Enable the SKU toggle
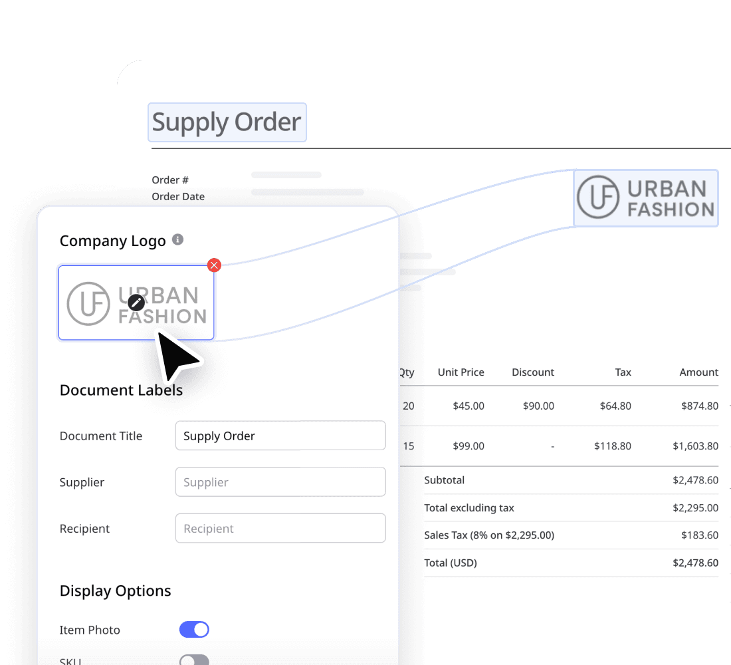 click(x=194, y=660)
